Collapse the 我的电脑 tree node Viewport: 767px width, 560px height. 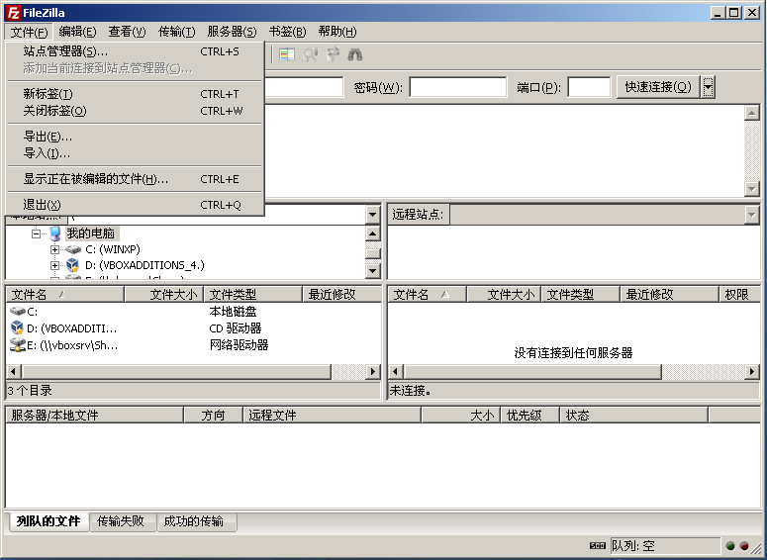pyautogui.click(x=36, y=233)
